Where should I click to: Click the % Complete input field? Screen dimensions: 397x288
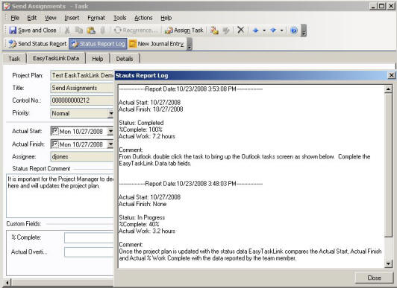click(89, 237)
